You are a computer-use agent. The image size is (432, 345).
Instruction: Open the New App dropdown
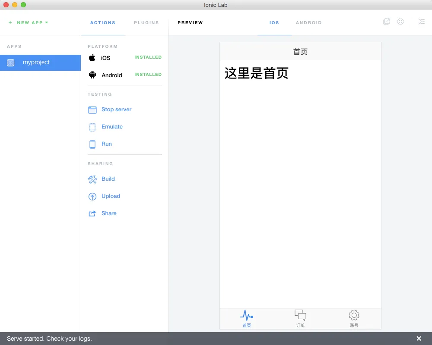[29, 22]
